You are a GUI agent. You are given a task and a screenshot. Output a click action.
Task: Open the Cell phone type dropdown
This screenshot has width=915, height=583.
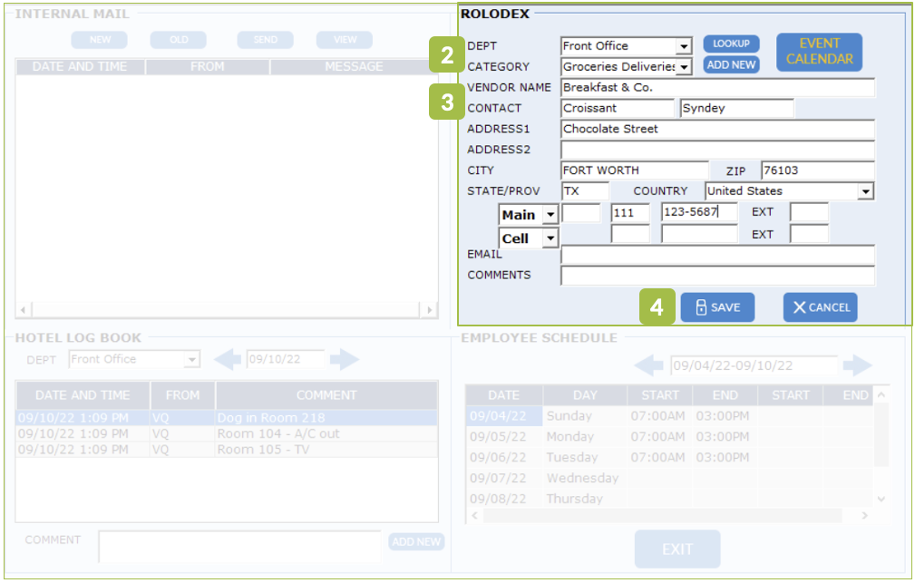[x=550, y=238]
